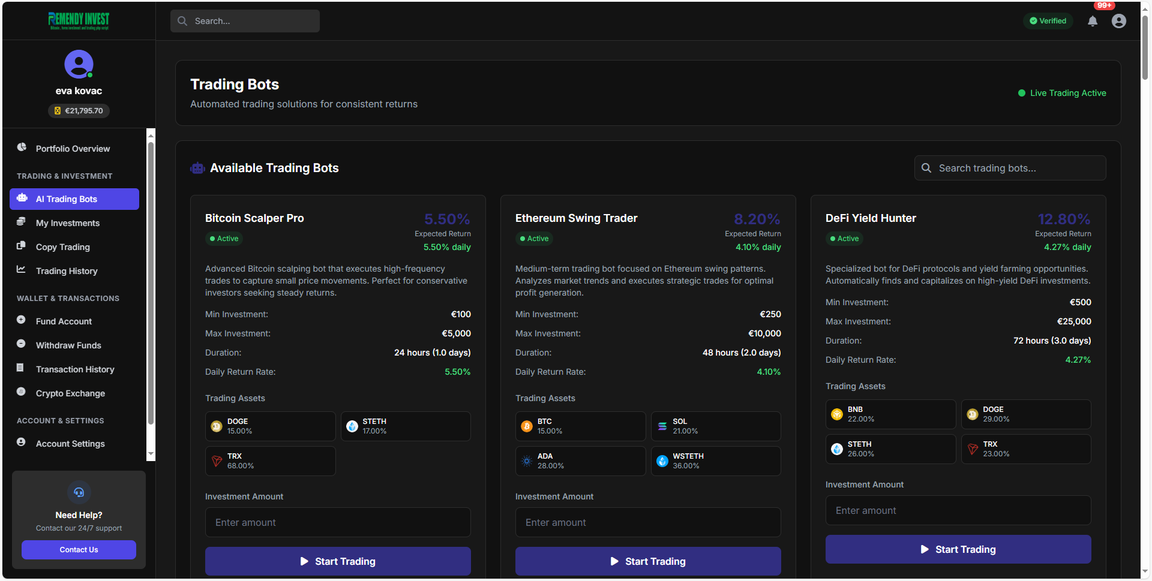The height and width of the screenshot is (581, 1152).
Task: Click the Crypto Exchange icon
Action: pyautogui.click(x=21, y=392)
